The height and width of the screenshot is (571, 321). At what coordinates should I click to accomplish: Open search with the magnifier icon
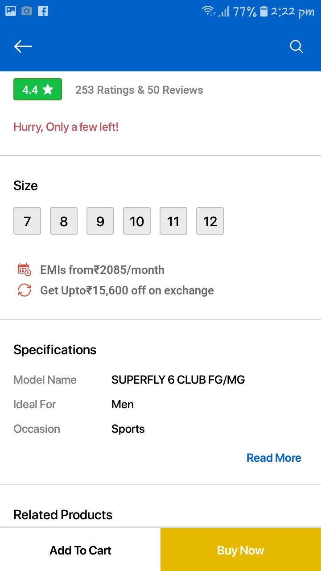[296, 46]
